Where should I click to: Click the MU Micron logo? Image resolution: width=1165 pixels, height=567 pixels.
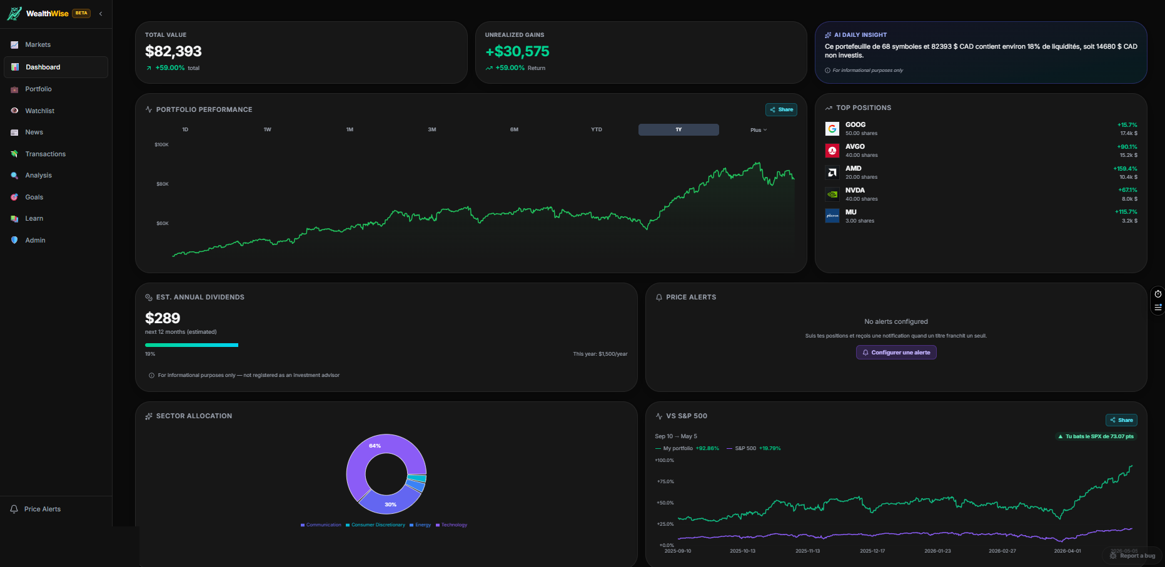832,216
